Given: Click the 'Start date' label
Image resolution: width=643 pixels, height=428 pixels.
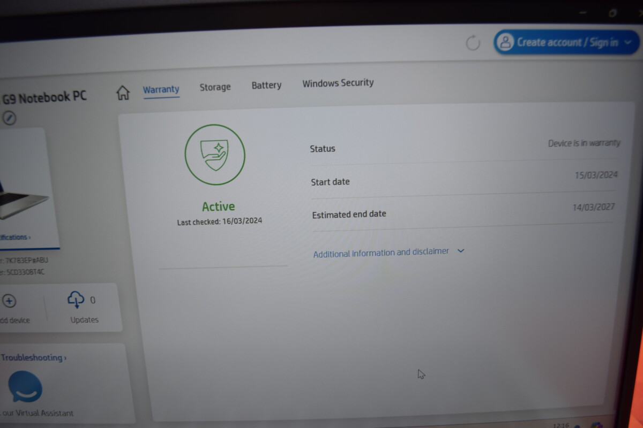Looking at the screenshot, I should pyautogui.click(x=330, y=182).
